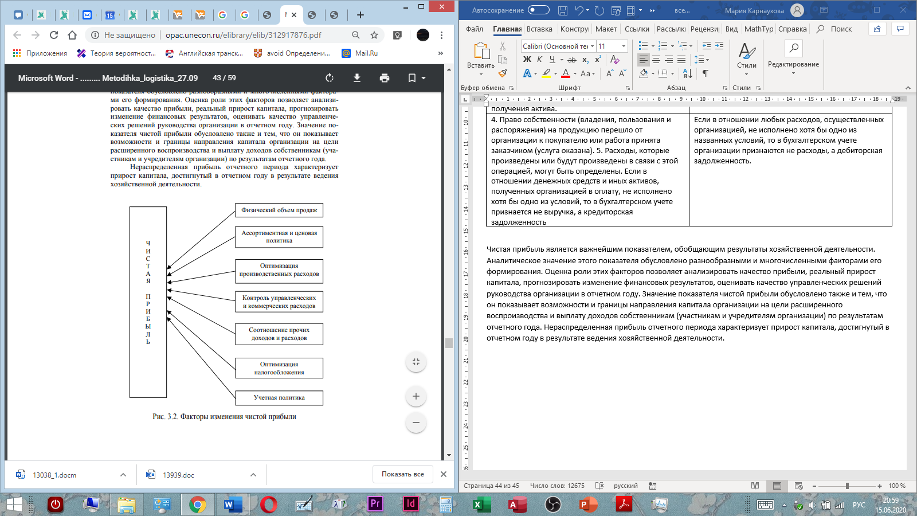
Task: Click the Word zoom slider handle
Action: pyautogui.click(x=847, y=486)
